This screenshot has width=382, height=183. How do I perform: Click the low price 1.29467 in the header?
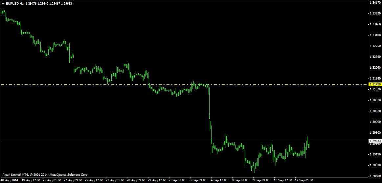tap(55, 4)
